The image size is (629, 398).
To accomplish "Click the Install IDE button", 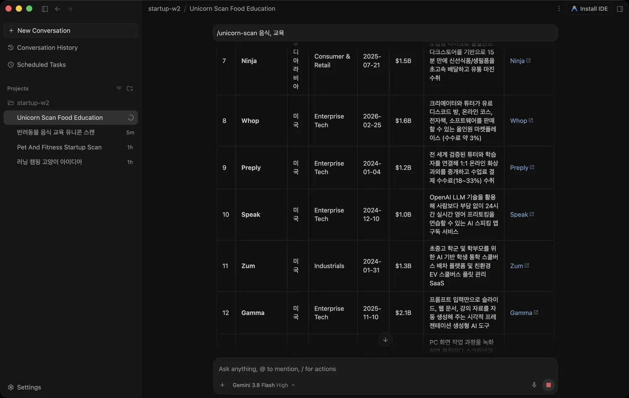I will tap(589, 9).
